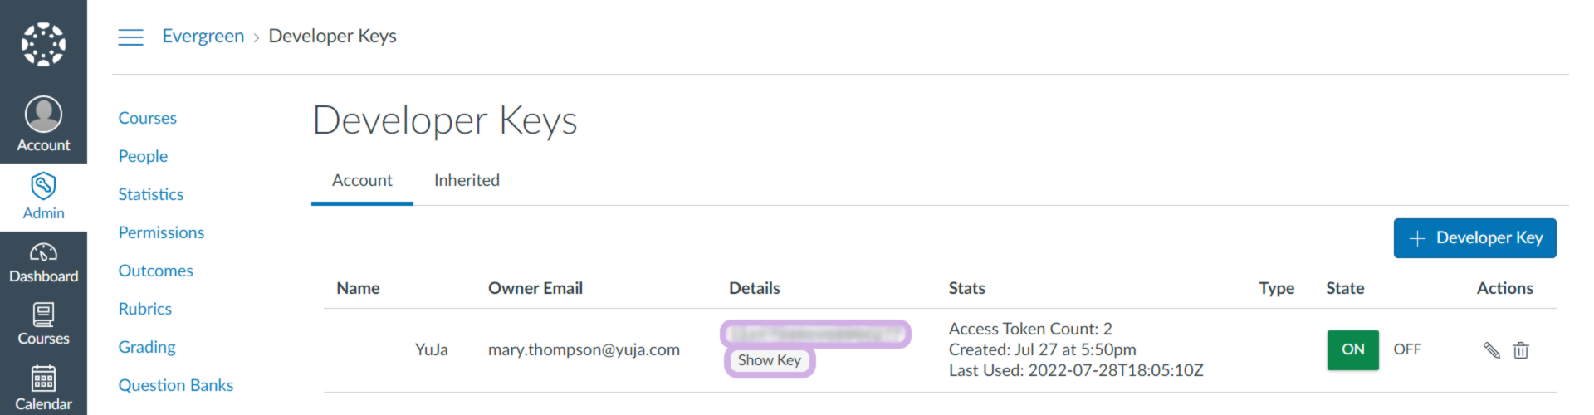This screenshot has width=1594, height=415.
Task: Open the Statistics link
Action: pyautogui.click(x=151, y=194)
